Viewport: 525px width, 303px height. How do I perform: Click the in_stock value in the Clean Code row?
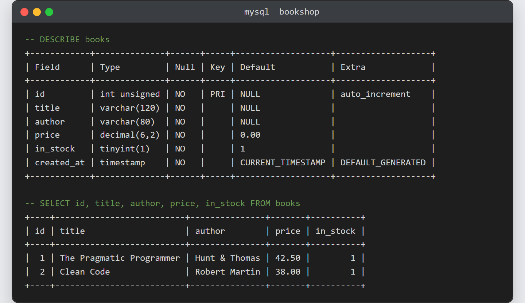[x=353, y=272]
